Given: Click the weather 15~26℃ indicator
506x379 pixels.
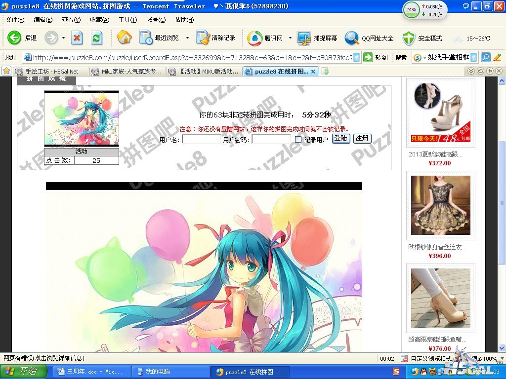Looking at the screenshot, I should click(471, 38).
